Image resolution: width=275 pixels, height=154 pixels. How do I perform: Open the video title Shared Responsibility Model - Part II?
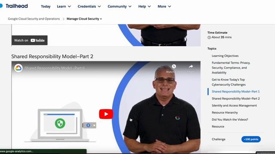[55, 68]
